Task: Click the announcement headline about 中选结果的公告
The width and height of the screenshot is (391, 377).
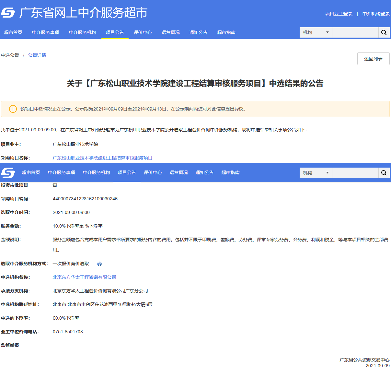Action: (195, 83)
